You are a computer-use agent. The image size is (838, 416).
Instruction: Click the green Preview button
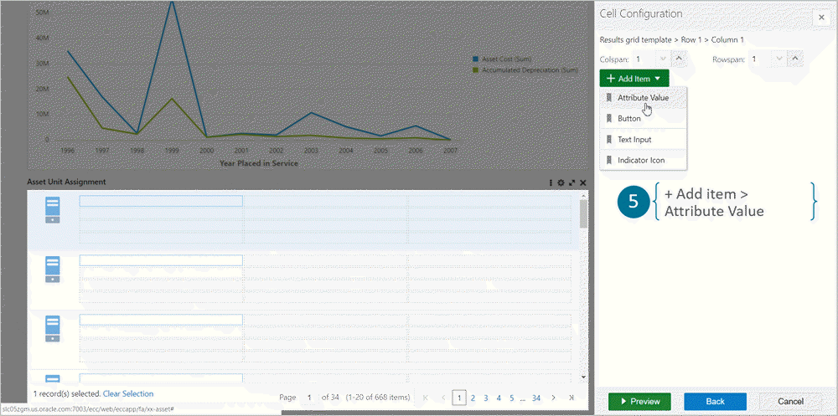(x=639, y=402)
